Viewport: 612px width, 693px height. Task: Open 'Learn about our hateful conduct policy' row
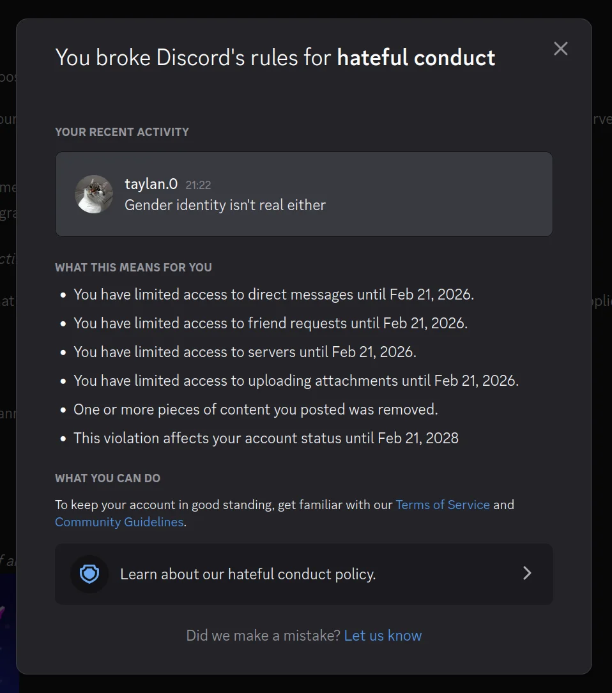(248, 574)
